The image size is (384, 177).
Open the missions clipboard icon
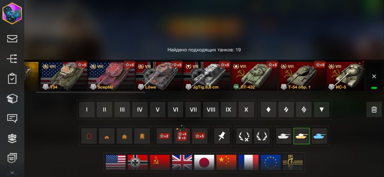click(x=12, y=79)
